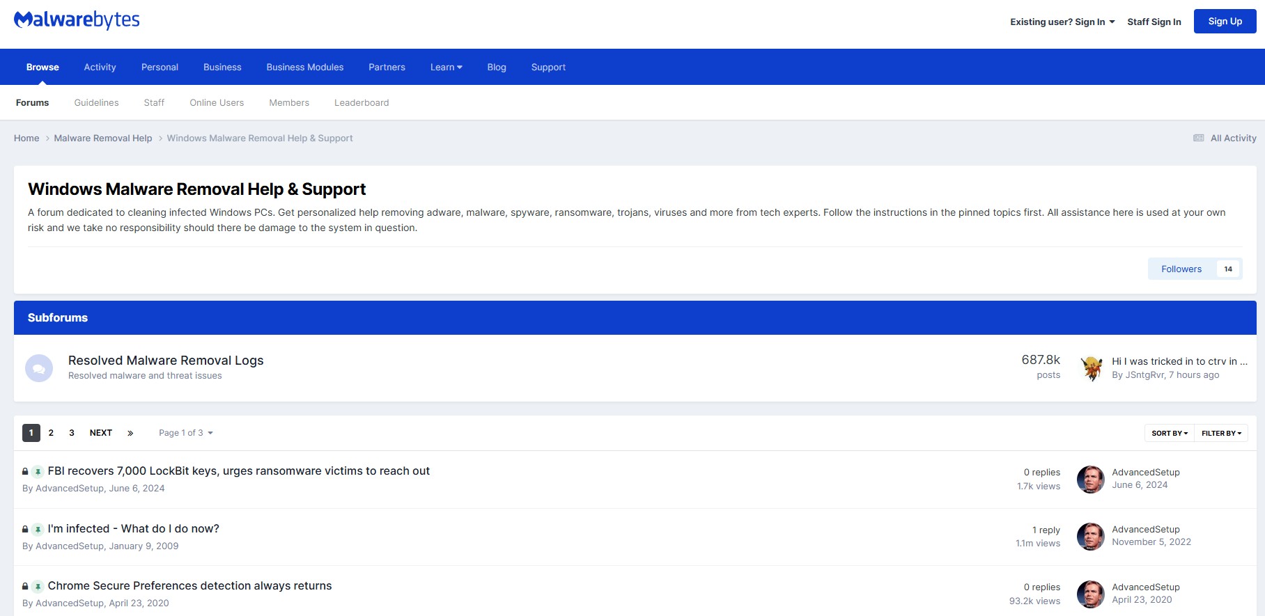Open the Sort By dropdown

pos(1170,433)
